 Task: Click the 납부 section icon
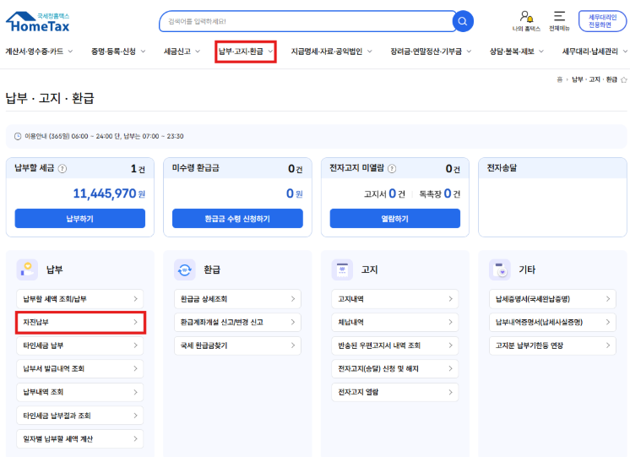point(27,269)
